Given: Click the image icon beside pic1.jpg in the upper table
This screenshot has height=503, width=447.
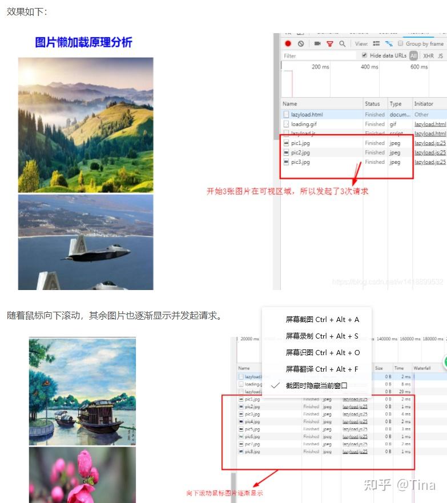Looking at the screenshot, I should click(x=286, y=143).
